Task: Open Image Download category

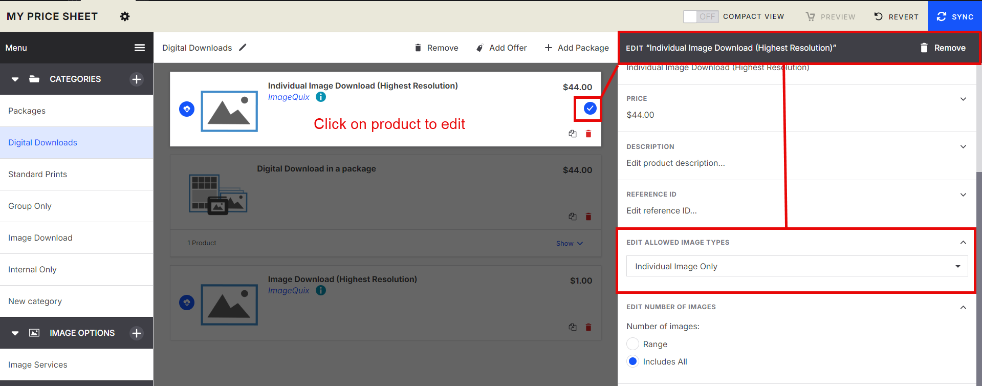Action: click(77, 238)
